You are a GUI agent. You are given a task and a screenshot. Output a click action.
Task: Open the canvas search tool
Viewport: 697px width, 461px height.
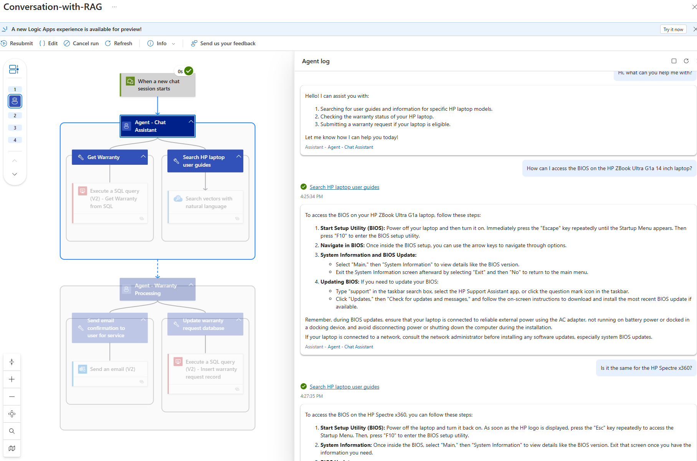pos(12,431)
